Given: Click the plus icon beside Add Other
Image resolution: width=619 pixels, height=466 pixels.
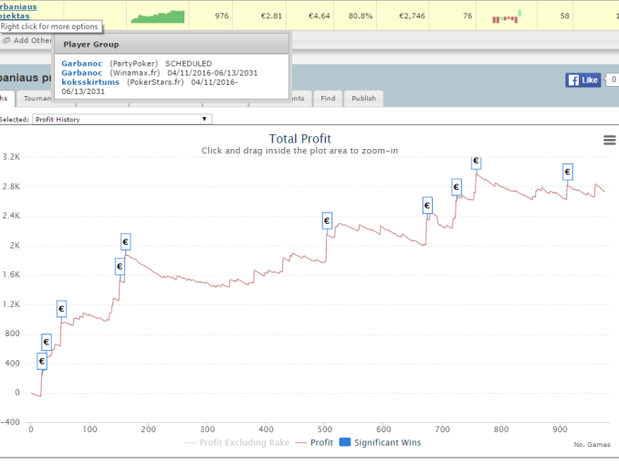Looking at the screenshot, I should point(6,40).
